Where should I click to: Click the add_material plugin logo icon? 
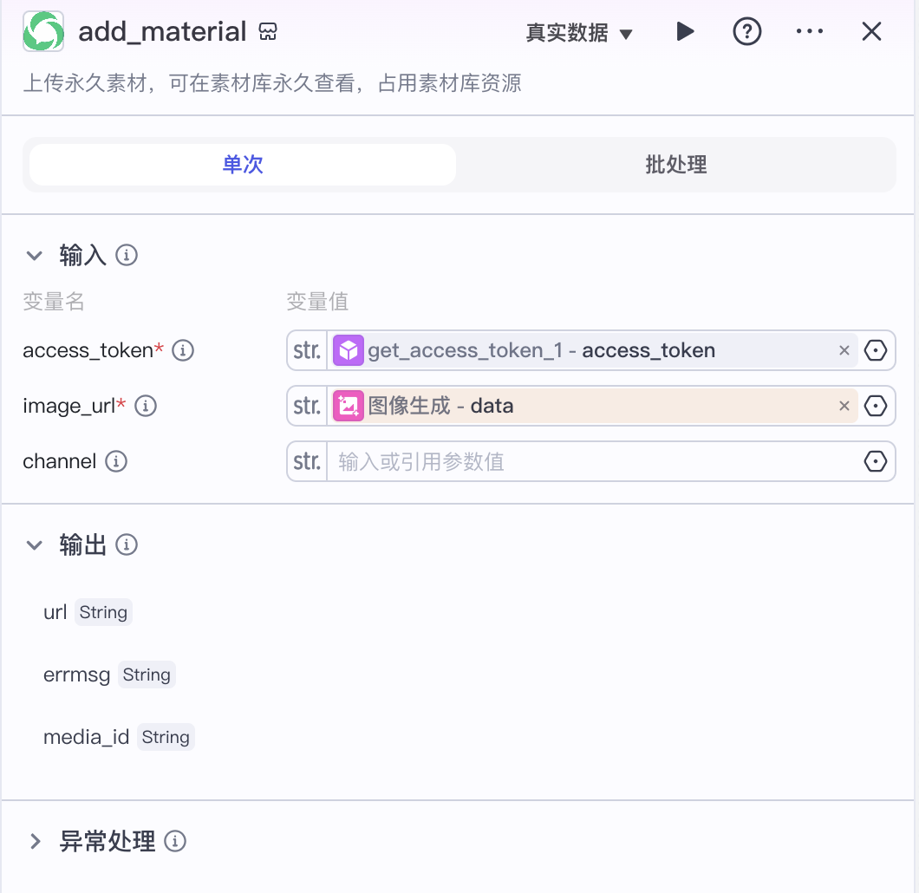point(43,31)
